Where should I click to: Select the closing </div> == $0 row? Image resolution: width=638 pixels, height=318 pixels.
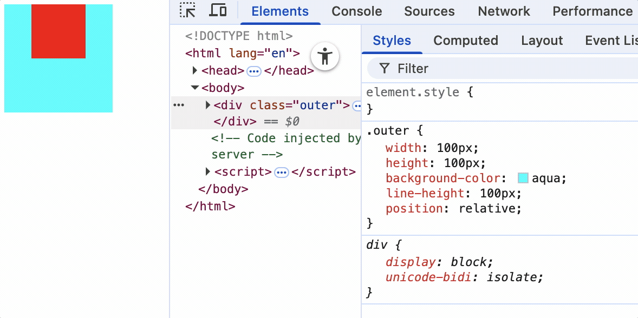[x=256, y=122]
